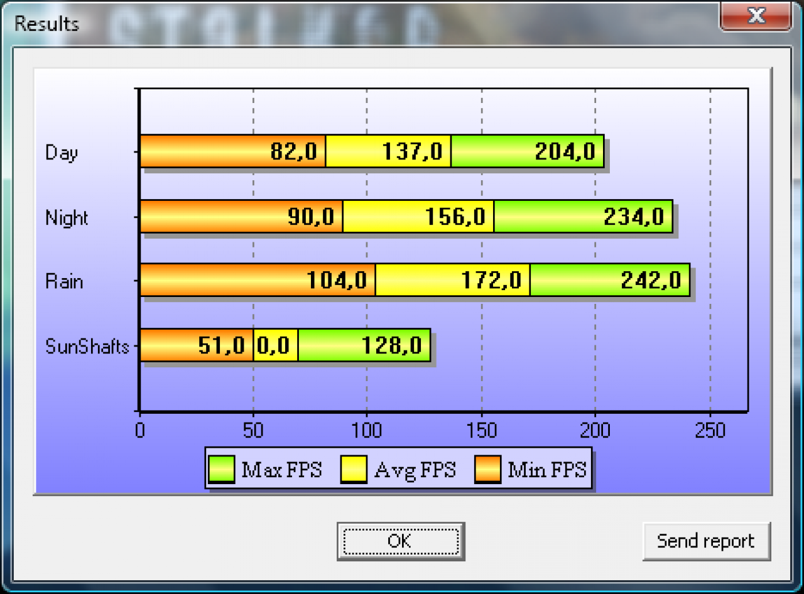Click the SunShafts row label
804x594 pixels.
[x=87, y=346]
